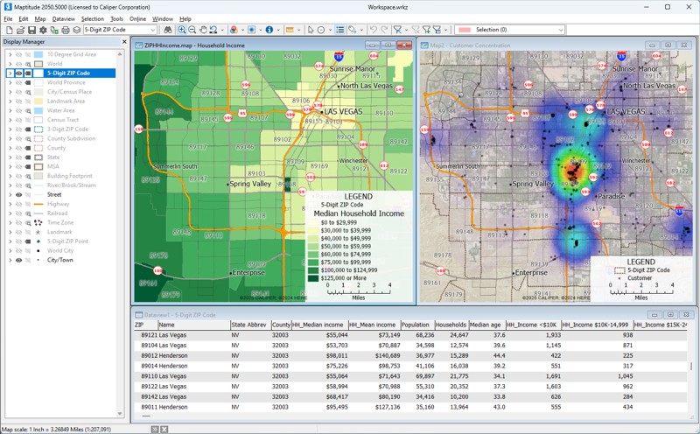The width and height of the screenshot is (700, 434).
Task: Click the label tag tool icon
Action: 353,30
